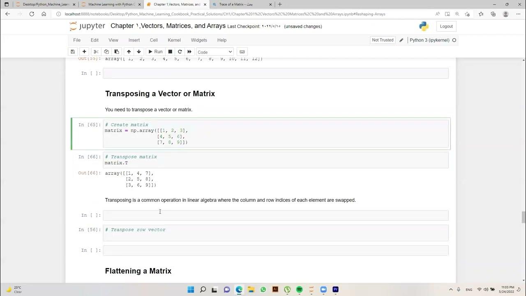The height and width of the screenshot is (296, 526).
Task: Open Microsoft Edge from taskbar
Action: (239, 289)
